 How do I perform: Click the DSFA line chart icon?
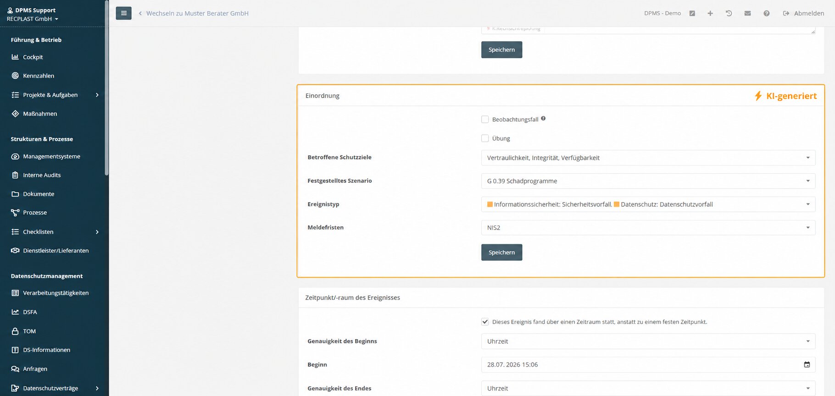click(x=15, y=312)
